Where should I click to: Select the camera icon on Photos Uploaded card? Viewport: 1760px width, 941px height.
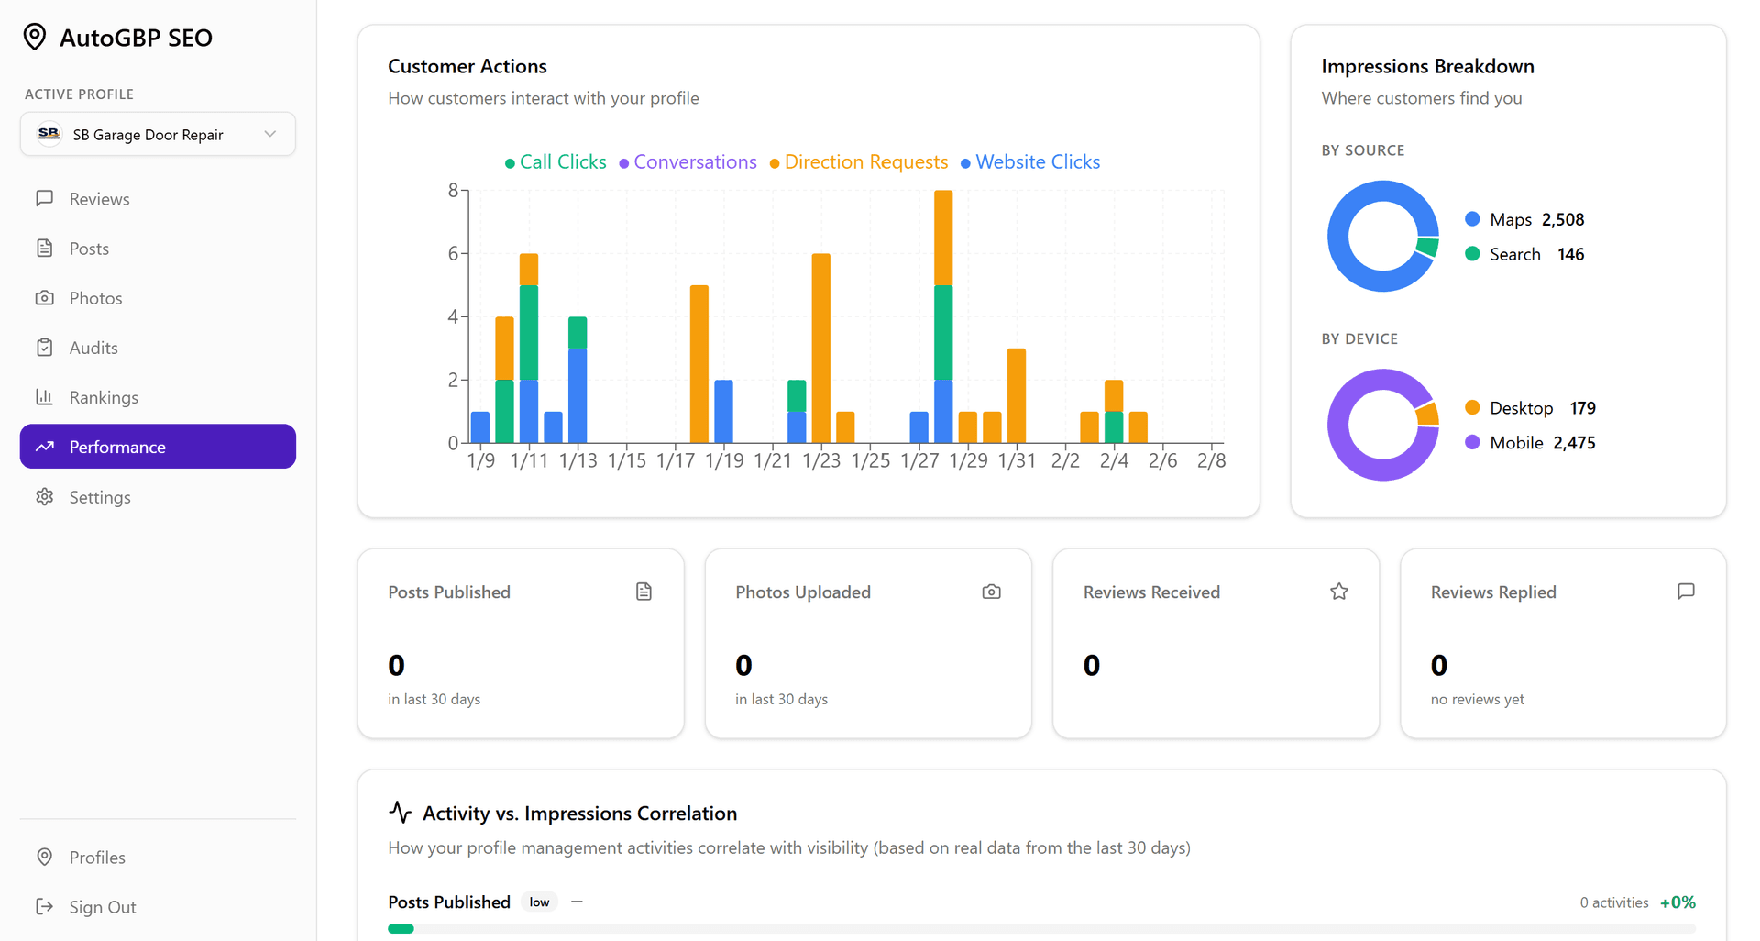coord(991,592)
